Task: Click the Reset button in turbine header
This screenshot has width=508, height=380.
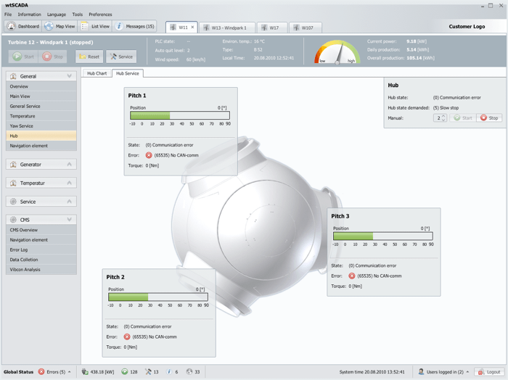Action: [89, 57]
